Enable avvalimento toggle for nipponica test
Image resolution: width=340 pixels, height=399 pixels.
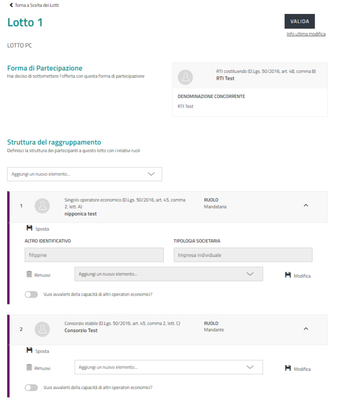(x=31, y=294)
